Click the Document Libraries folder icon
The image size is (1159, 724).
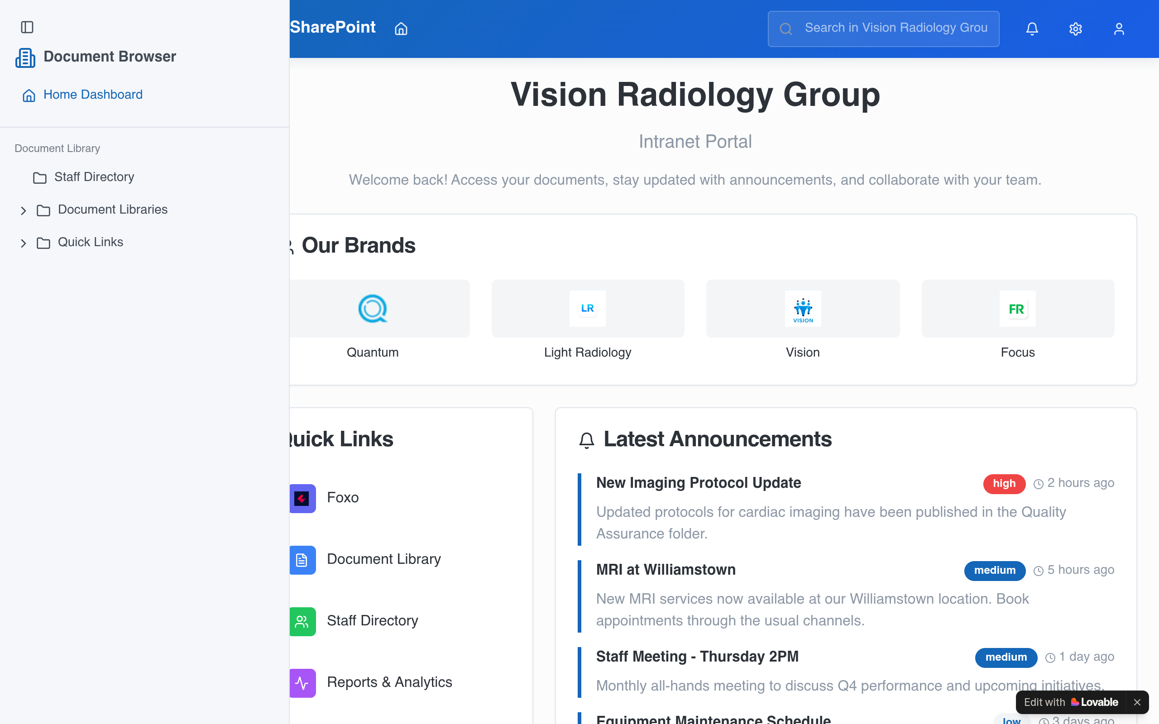tap(43, 211)
